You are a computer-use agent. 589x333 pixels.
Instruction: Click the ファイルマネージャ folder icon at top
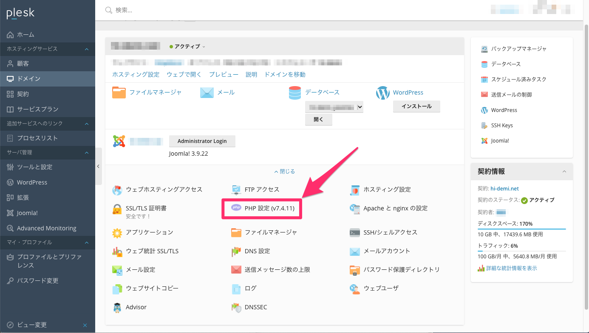tap(119, 92)
